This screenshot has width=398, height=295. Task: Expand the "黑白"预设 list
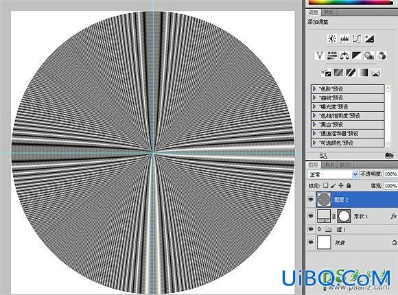point(314,124)
